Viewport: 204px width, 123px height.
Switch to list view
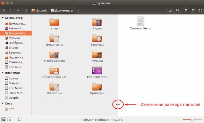[193, 11]
